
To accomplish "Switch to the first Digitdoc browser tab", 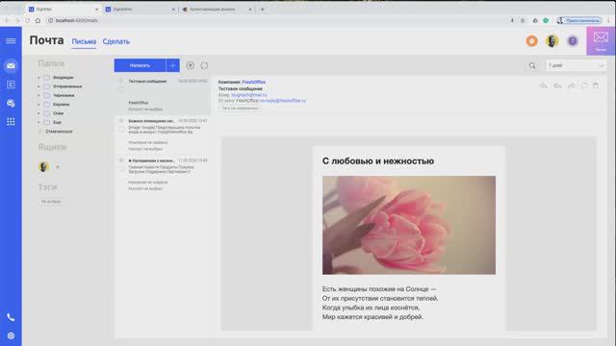I will tap(63, 9).
